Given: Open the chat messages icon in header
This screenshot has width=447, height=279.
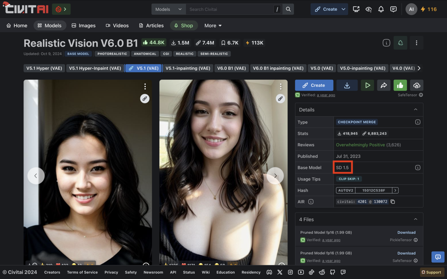Looking at the screenshot, I should click(x=393, y=9).
